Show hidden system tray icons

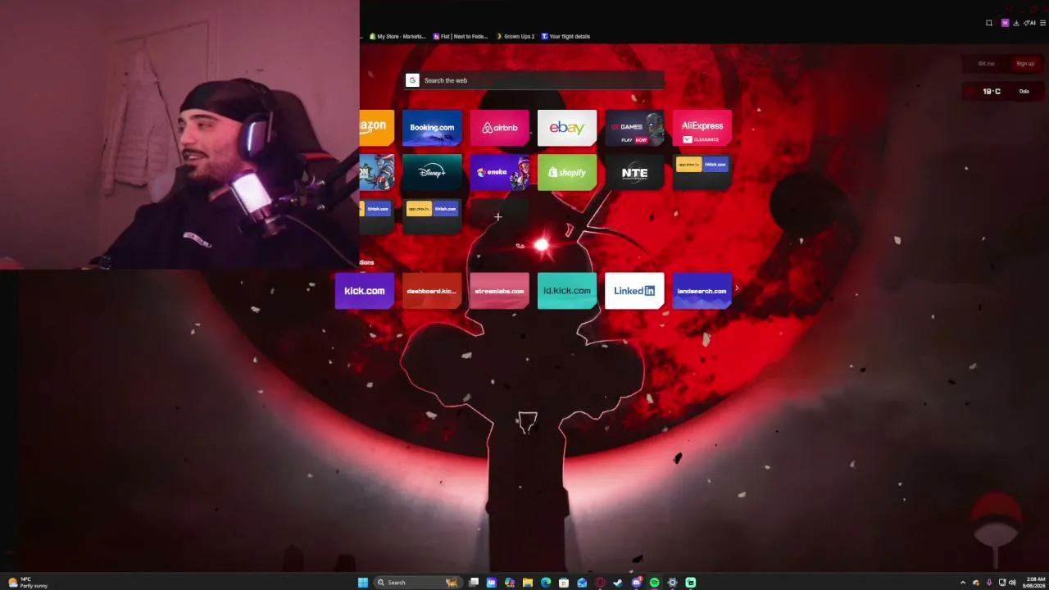pyautogui.click(x=963, y=583)
